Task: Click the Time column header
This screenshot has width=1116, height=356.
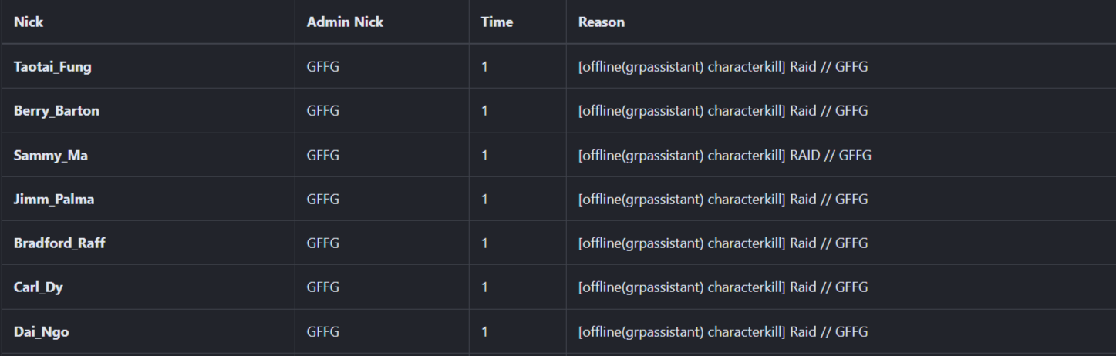Action: [497, 22]
